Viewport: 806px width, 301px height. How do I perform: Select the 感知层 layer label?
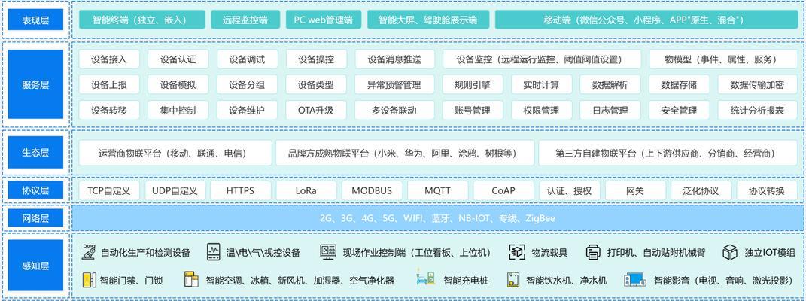coord(35,266)
